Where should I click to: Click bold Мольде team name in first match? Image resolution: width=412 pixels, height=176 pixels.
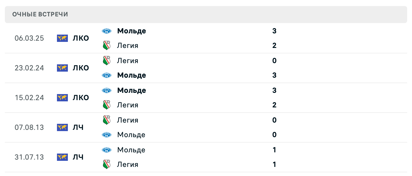(x=131, y=31)
